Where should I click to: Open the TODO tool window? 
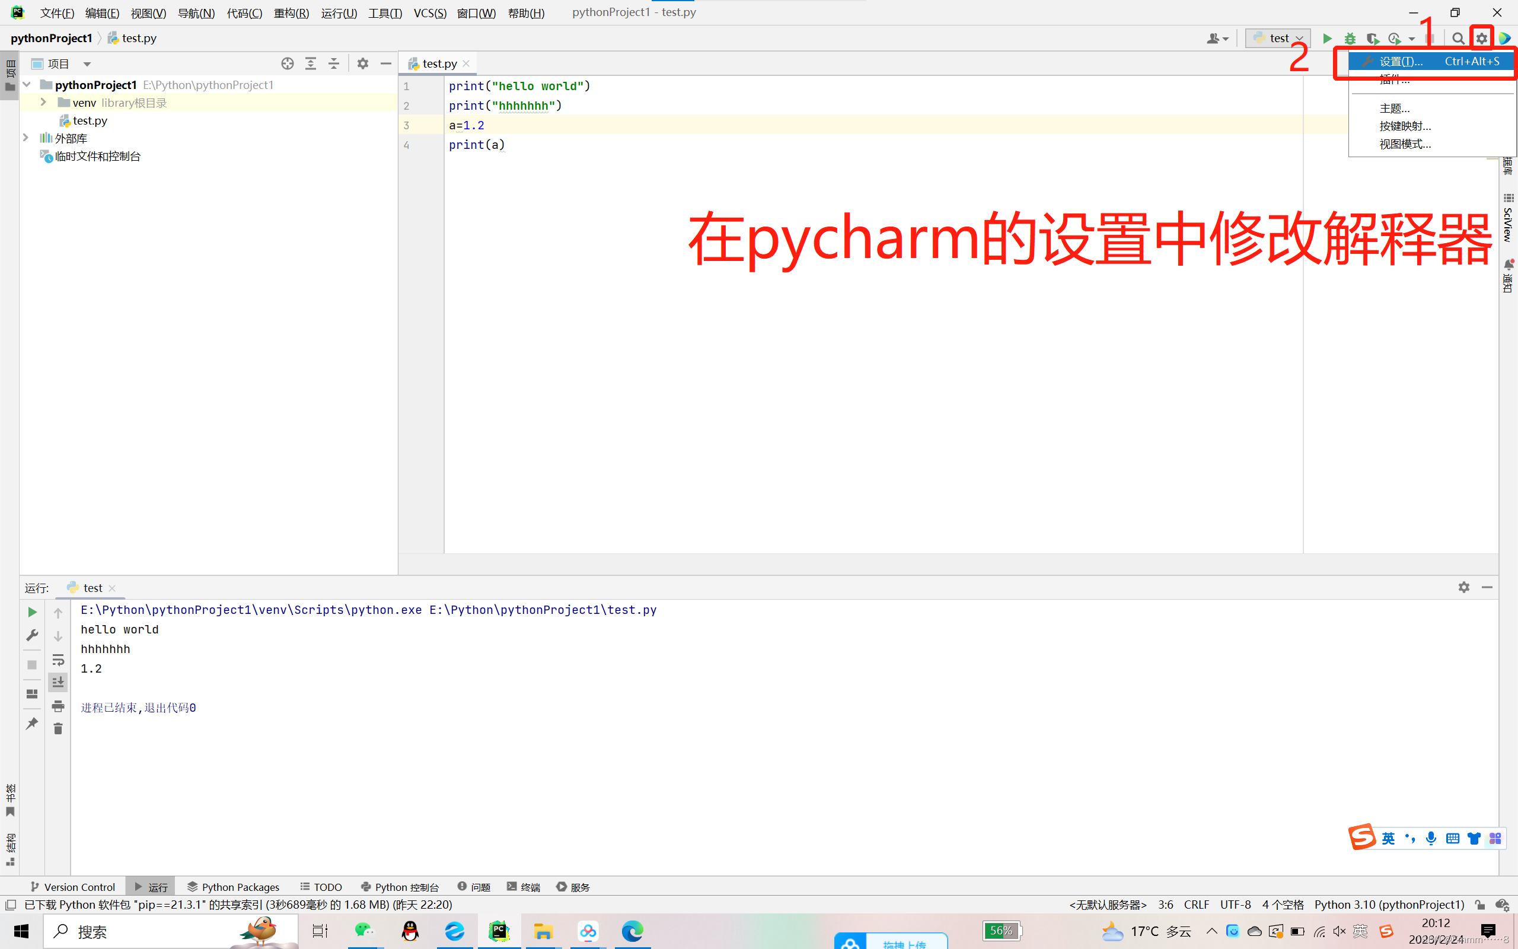321,886
